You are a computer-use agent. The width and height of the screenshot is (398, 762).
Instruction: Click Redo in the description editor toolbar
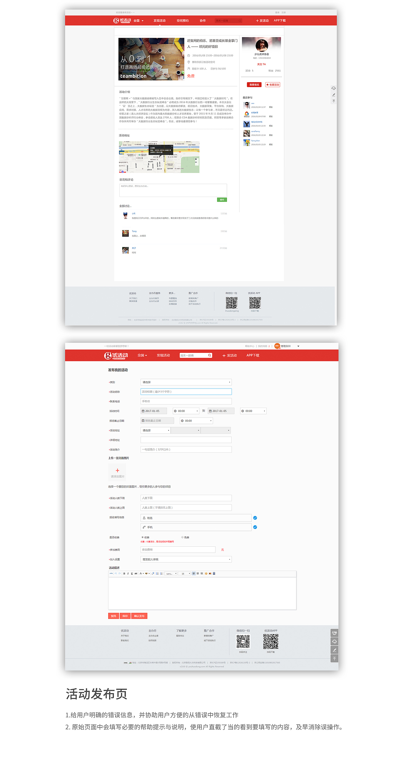pos(120,573)
